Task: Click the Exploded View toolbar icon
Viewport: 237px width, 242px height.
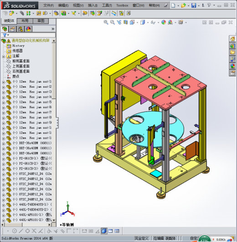Action: [x=99, y=13]
